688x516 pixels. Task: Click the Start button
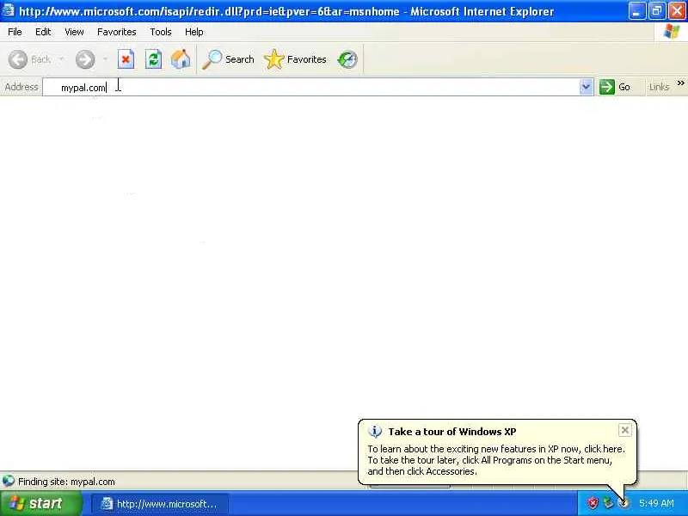point(40,503)
